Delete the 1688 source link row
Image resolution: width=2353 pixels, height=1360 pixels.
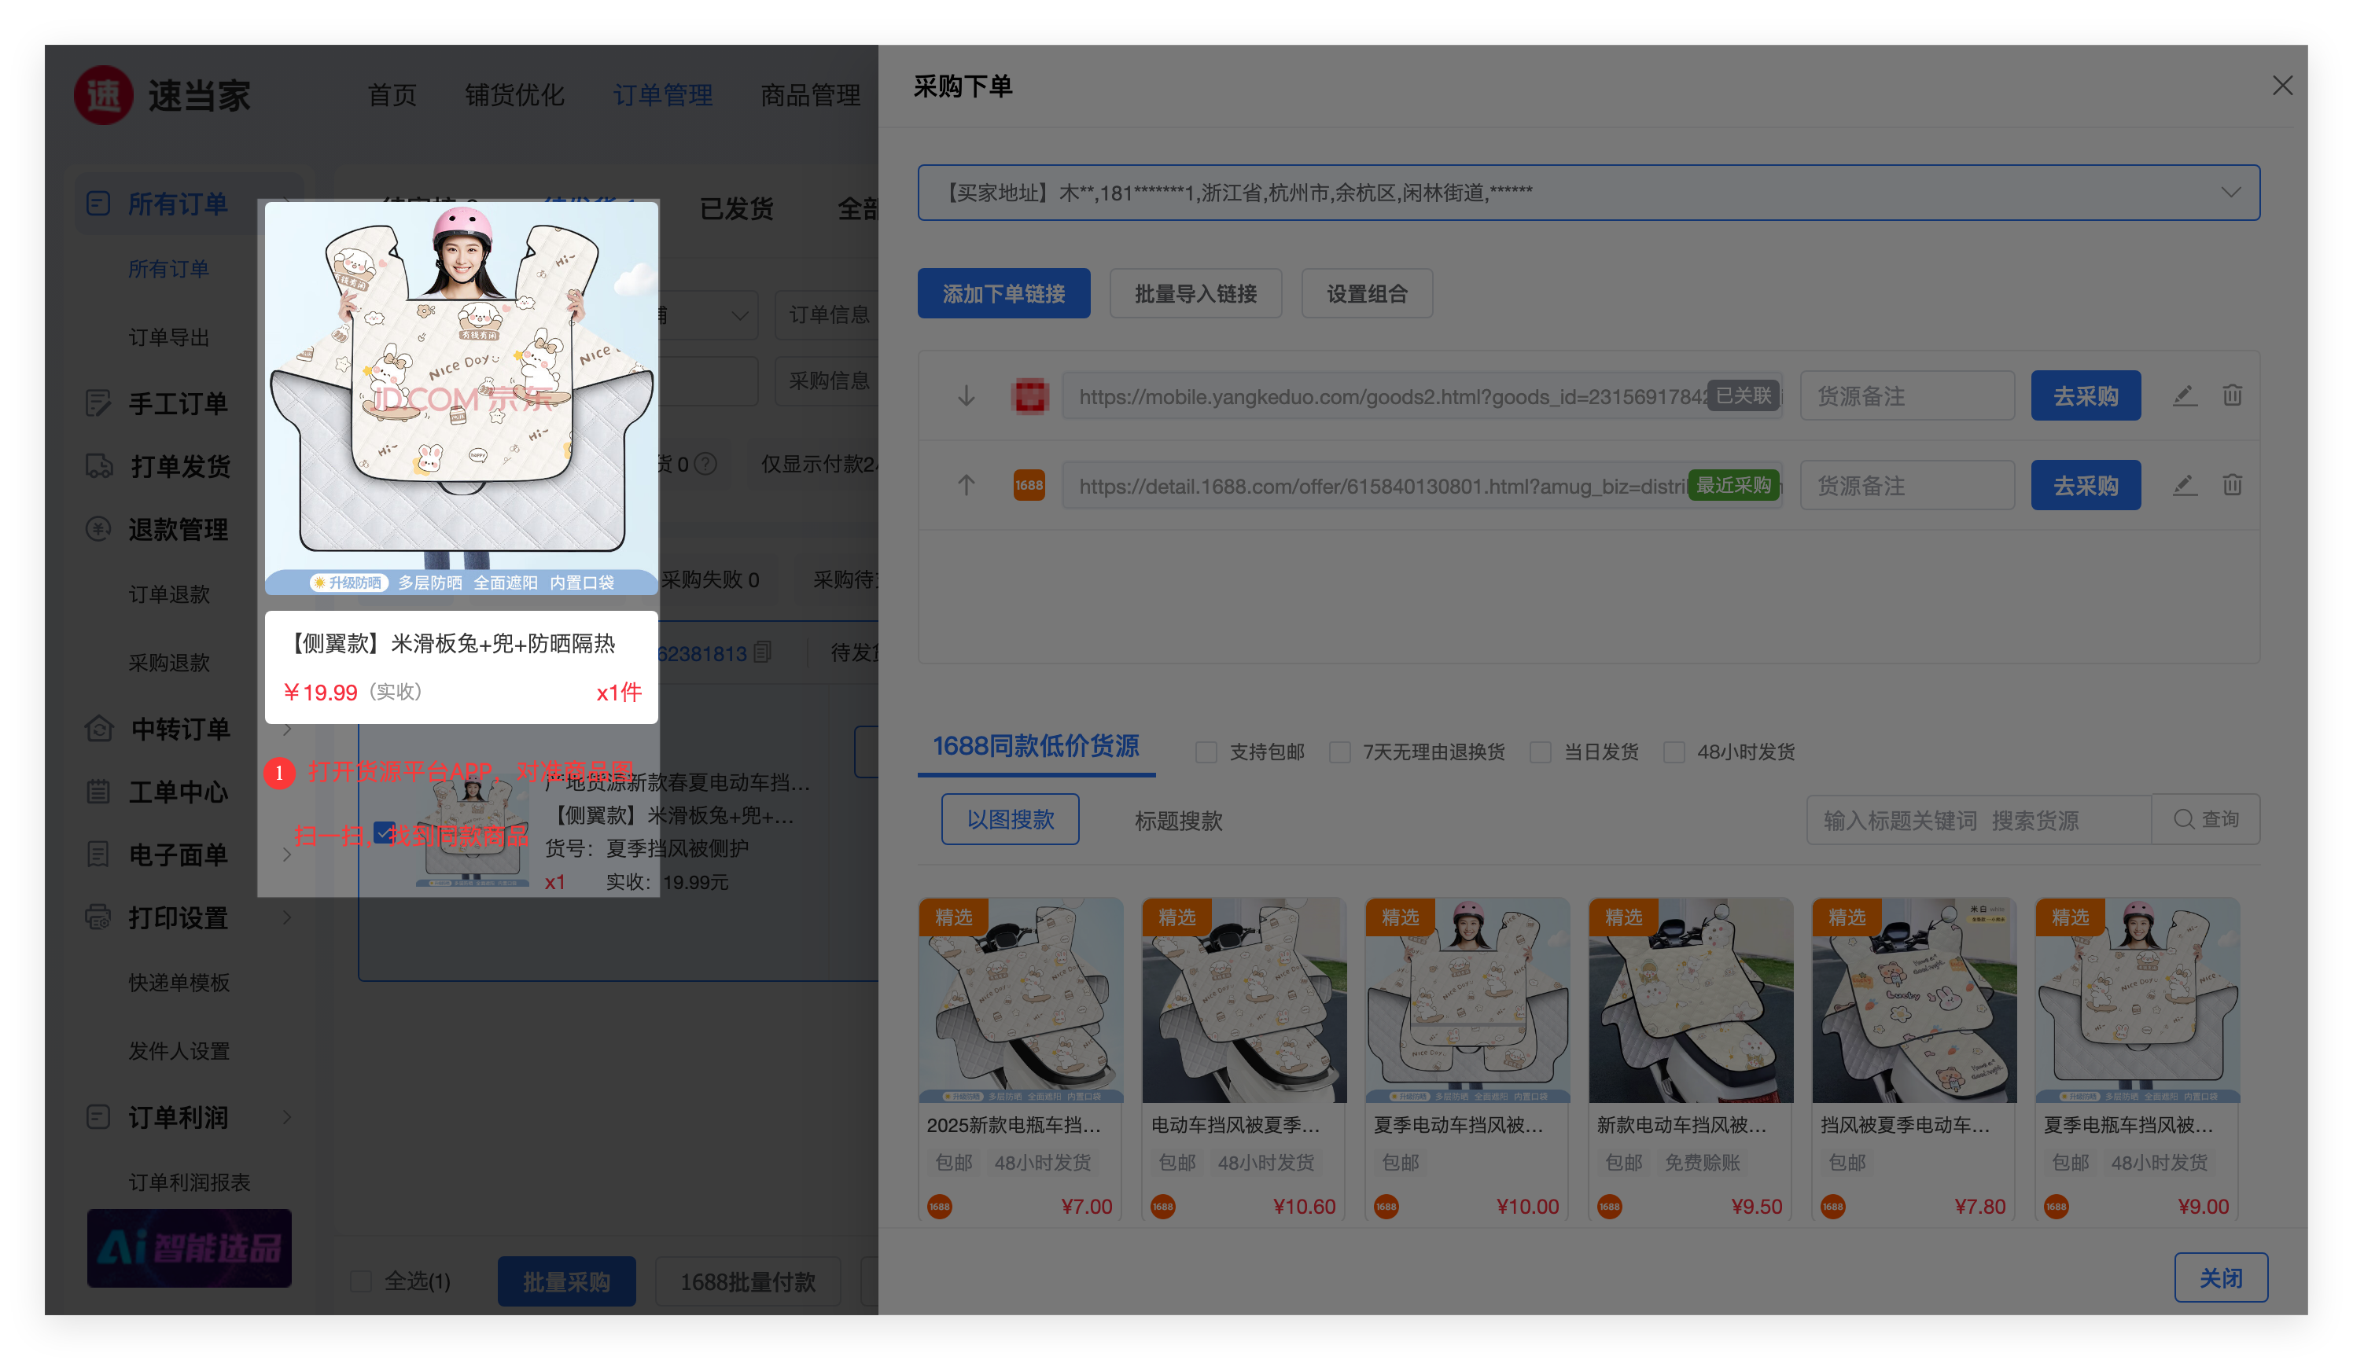pyautogui.click(x=2232, y=485)
